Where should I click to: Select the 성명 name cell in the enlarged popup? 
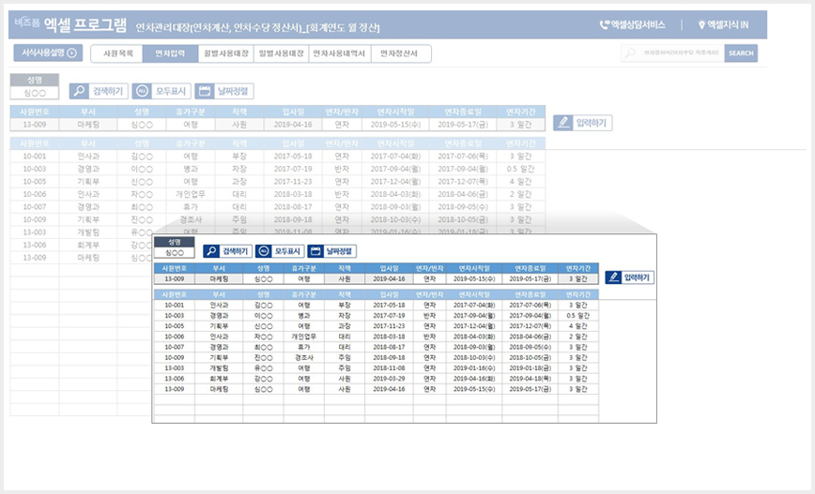point(174,252)
